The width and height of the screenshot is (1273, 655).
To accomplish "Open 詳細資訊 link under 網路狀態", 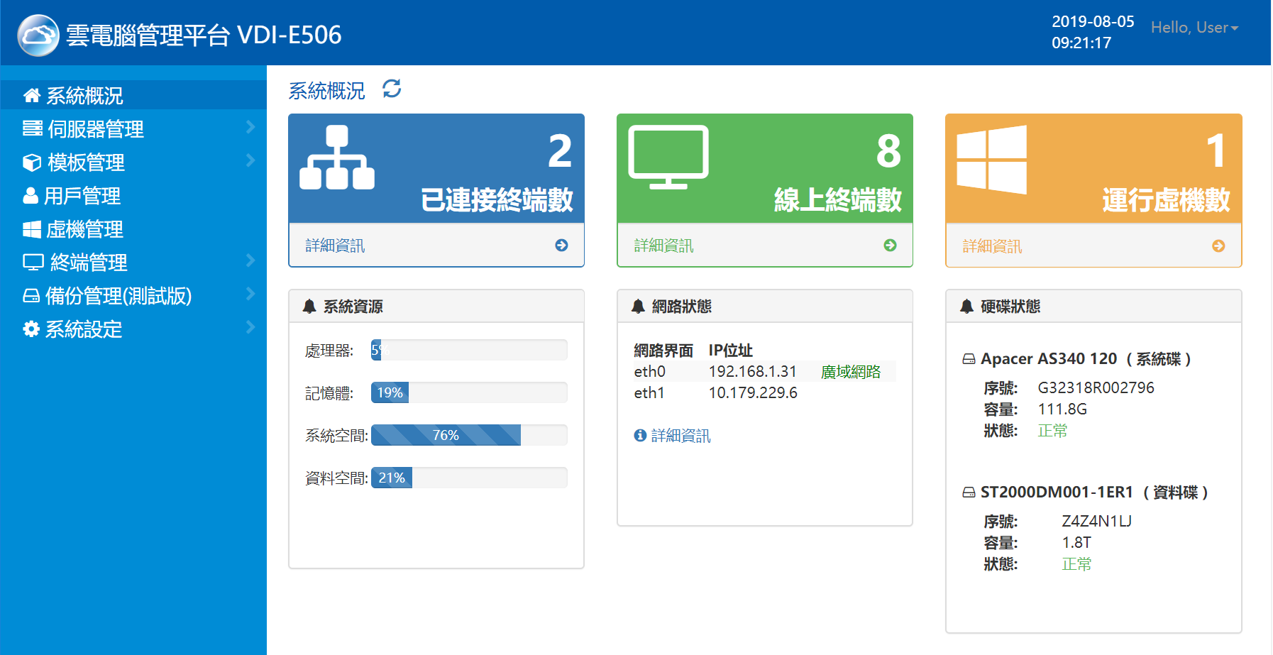I will point(680,435).
